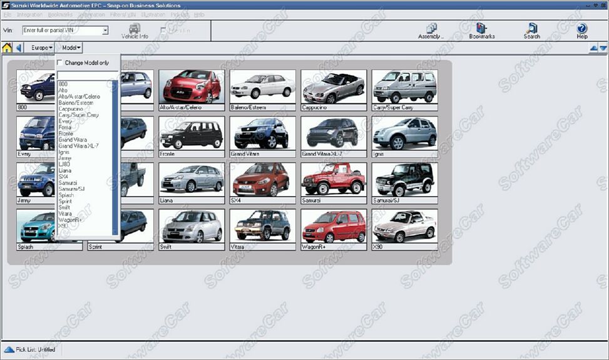
Task: Click the scroll-down triangle at right of navigation bar
Action: (x=603, y=48)
